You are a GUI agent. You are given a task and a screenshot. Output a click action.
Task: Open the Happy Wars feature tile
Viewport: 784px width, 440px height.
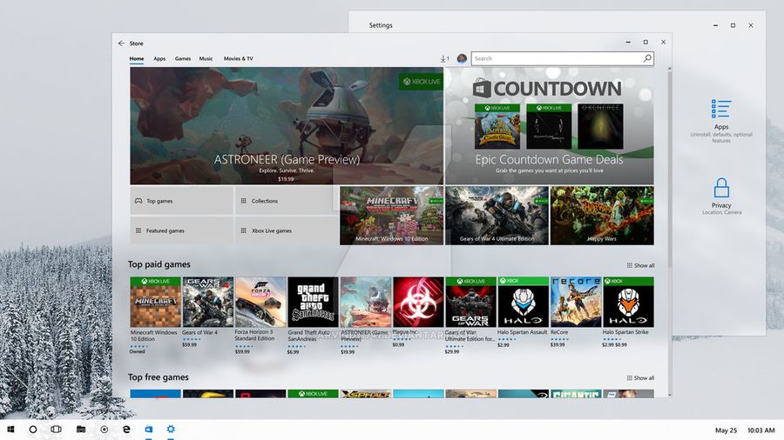point(602,216)
